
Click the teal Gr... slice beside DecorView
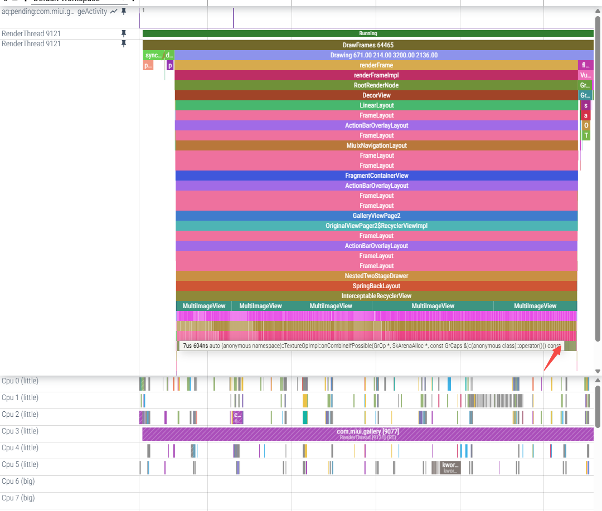tap(585, 95)
